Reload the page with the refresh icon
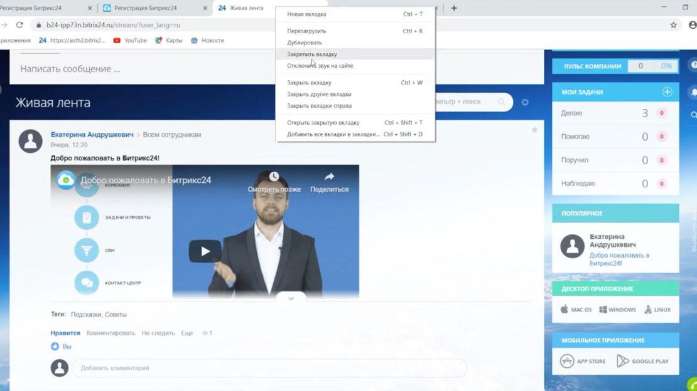 [19, 25]
